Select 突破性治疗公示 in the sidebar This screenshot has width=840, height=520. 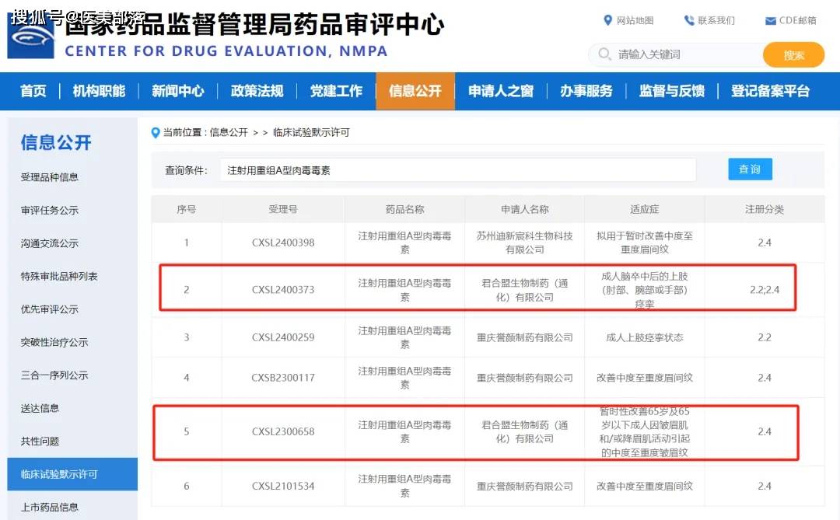pyautogui.click(x=54, y=342)
